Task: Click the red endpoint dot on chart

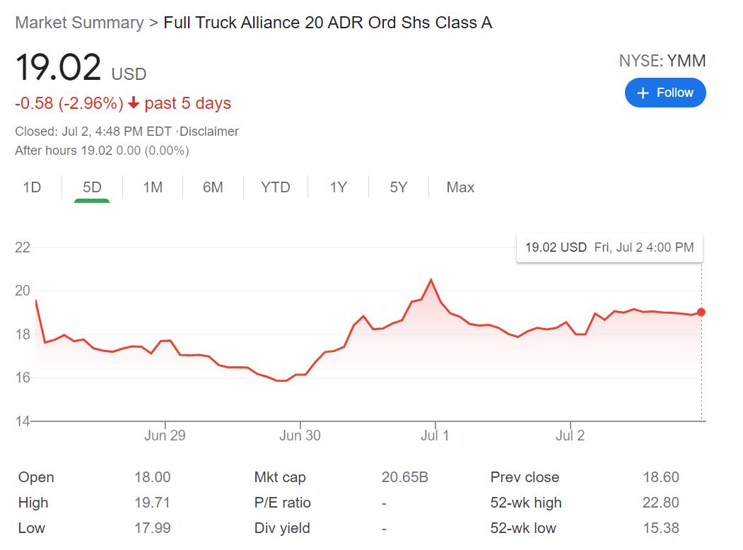Action: click(701, 312)
